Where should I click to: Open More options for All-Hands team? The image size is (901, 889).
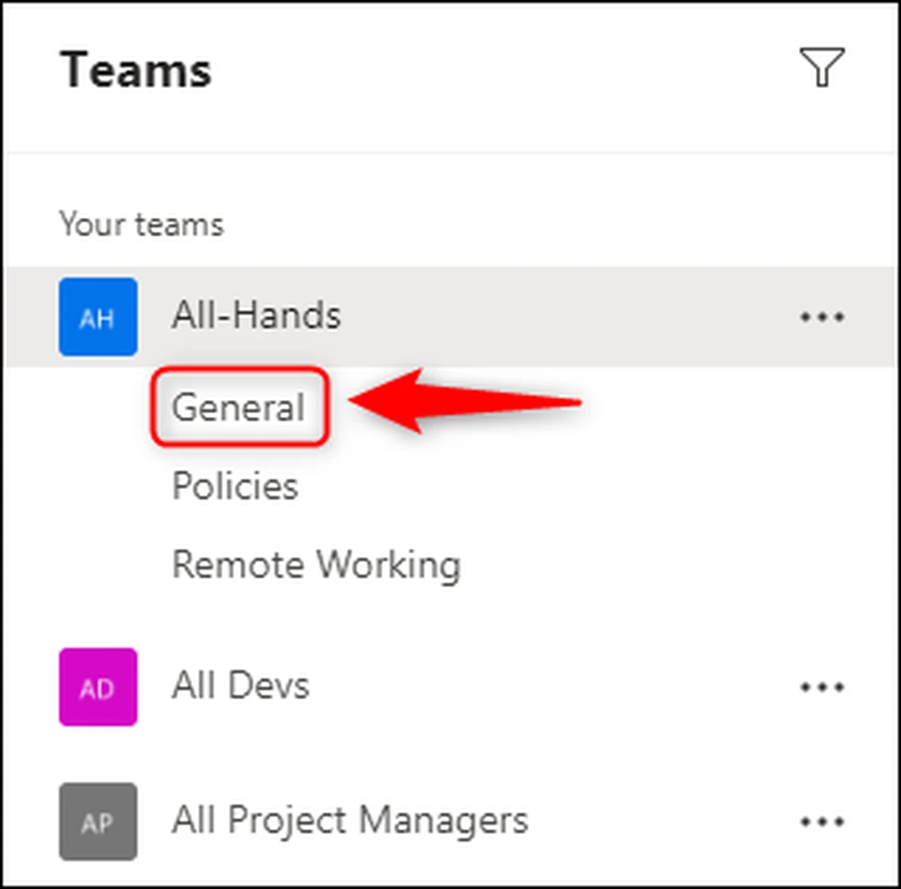823,317
